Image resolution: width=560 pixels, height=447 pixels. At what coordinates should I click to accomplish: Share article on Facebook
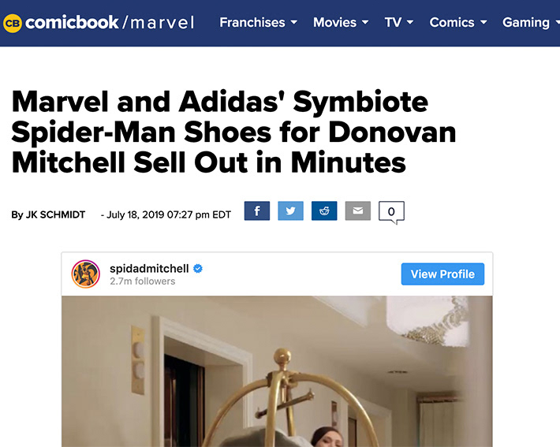coord(257,210)
